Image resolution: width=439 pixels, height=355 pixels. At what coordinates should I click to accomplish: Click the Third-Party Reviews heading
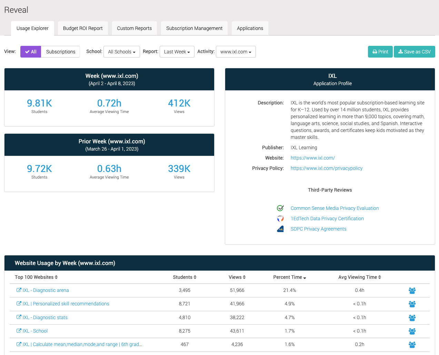(x=330, y=190)
